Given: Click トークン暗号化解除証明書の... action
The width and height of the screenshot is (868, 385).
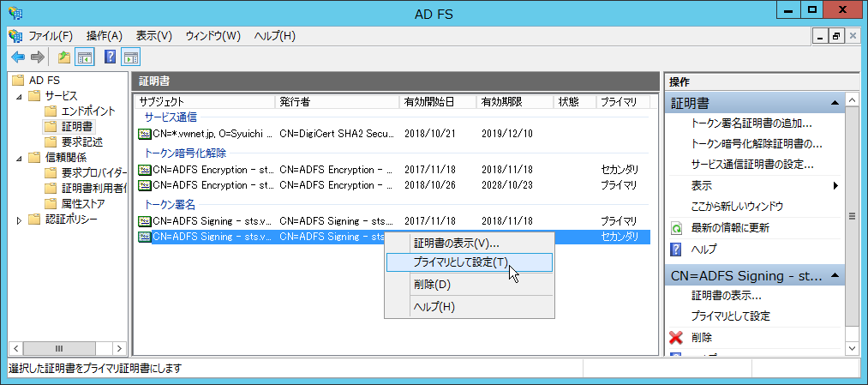Looking at the screenshot, I should 756,144.
